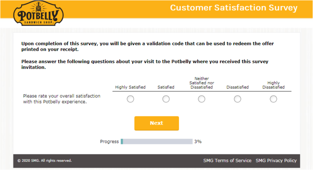Click the 2020 SMG copyright notice
Viewport: 313px width, 170px height.
coord(44,161)
